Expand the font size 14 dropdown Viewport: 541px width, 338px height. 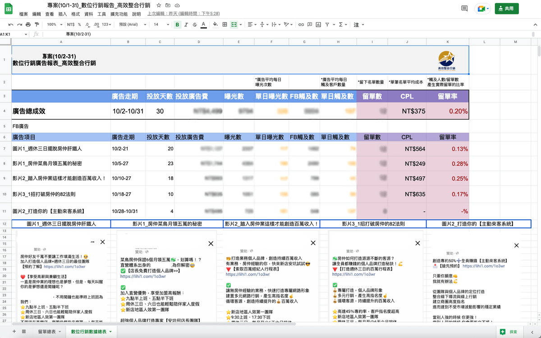point(159,24)
